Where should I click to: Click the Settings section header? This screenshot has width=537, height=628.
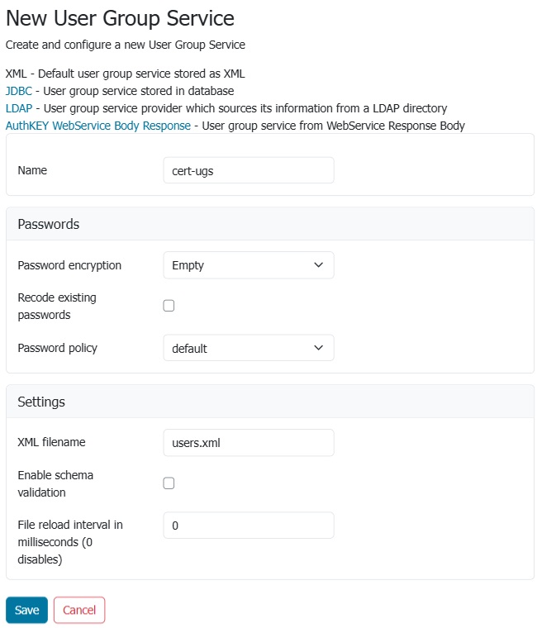41,402
